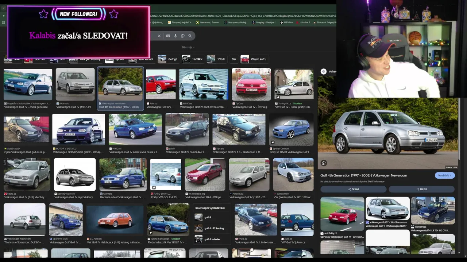Open the HBO Max bookmark
The image size is (467, 262).
[287, 23]
